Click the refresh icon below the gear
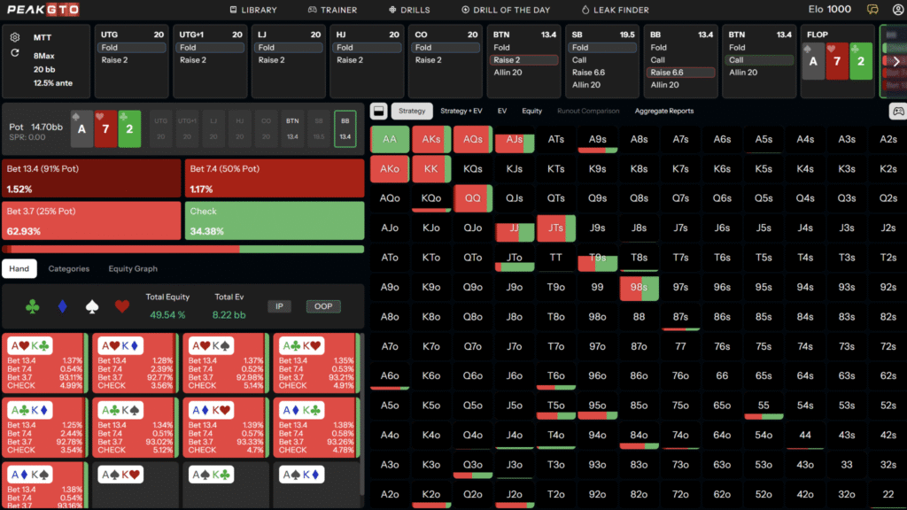Image resolution: width=907 pixels, height=510 pixels. pyautogui.click(x=15, y=53)
